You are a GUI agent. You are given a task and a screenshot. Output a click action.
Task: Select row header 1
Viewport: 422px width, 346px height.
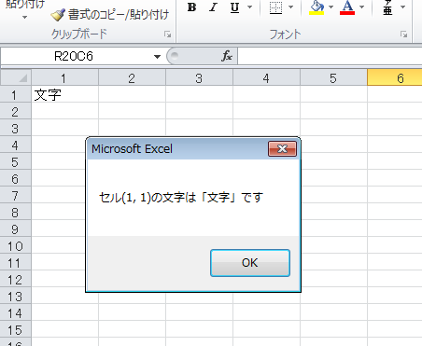click(x=16, y=94)
